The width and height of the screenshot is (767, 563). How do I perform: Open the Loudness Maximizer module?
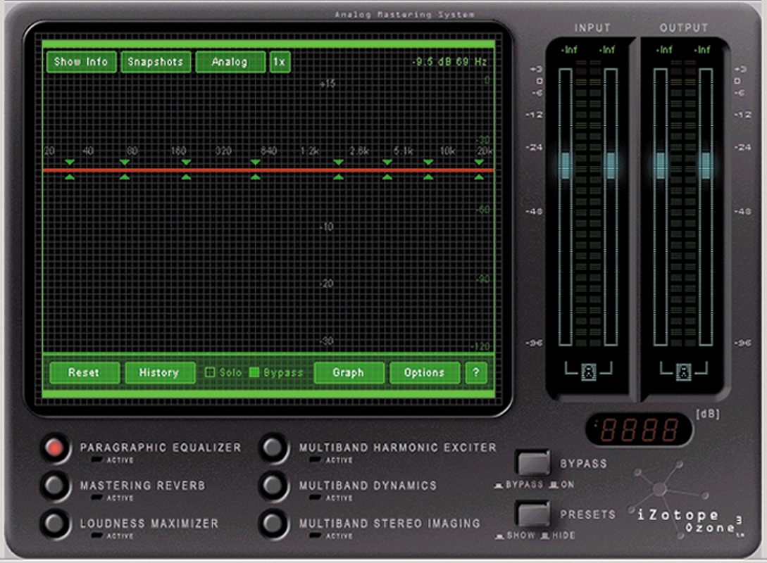55,524
